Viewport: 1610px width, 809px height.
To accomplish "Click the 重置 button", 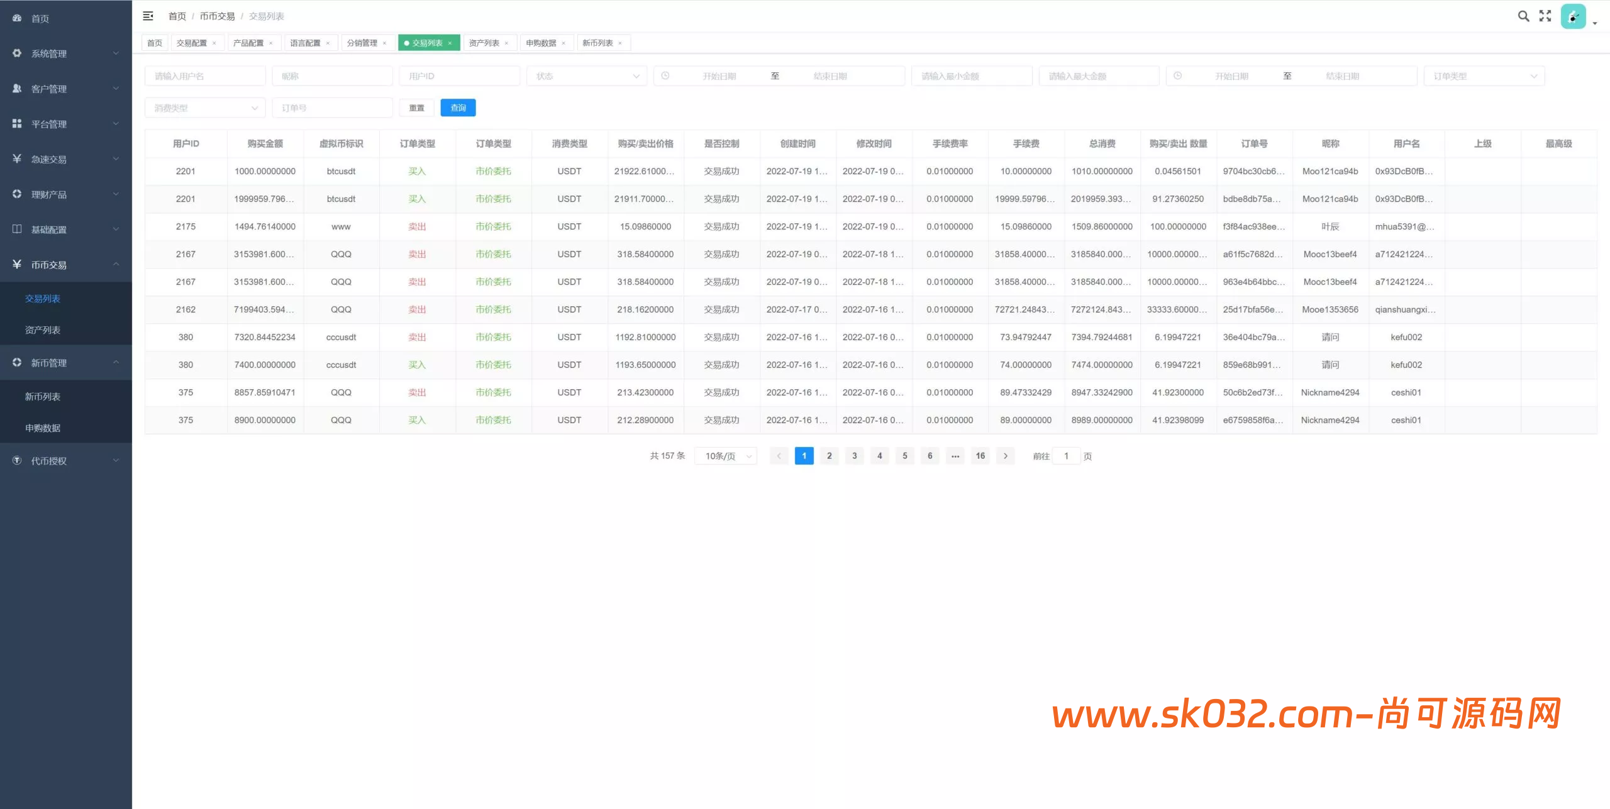I will pos(416,108).
